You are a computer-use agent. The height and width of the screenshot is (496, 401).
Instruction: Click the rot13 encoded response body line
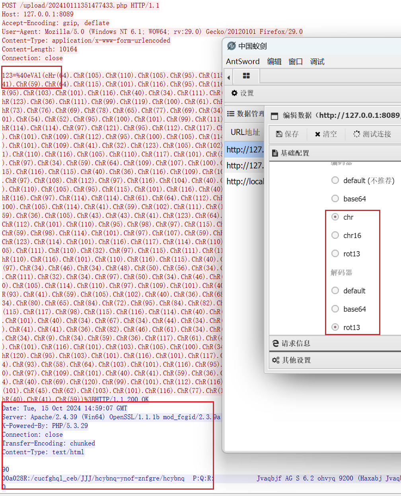201,478
